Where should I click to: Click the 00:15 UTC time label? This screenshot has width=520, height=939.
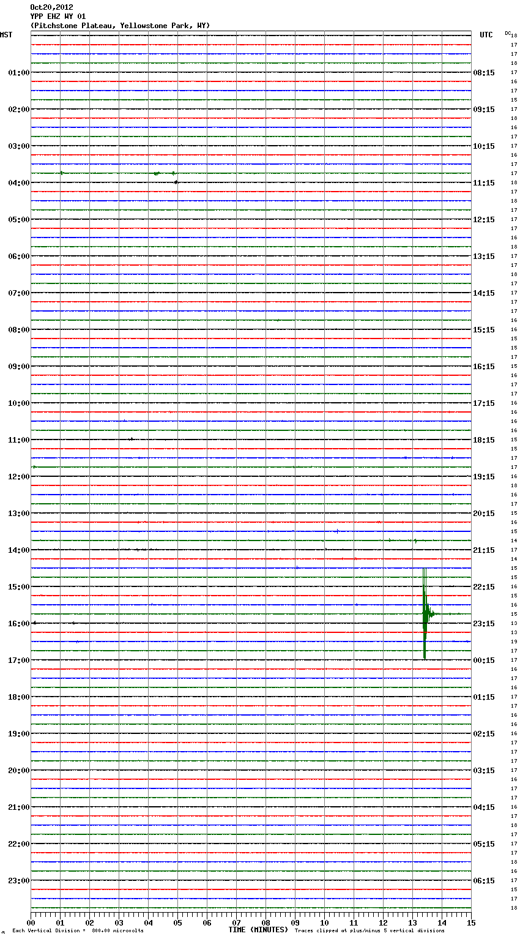(484, 660)
